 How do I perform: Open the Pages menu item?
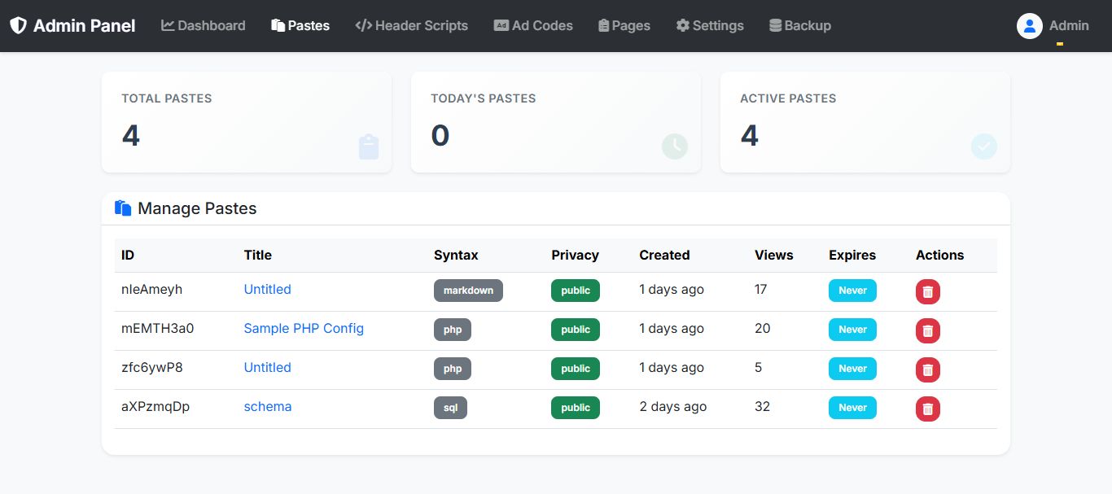(x=624, y=26)
